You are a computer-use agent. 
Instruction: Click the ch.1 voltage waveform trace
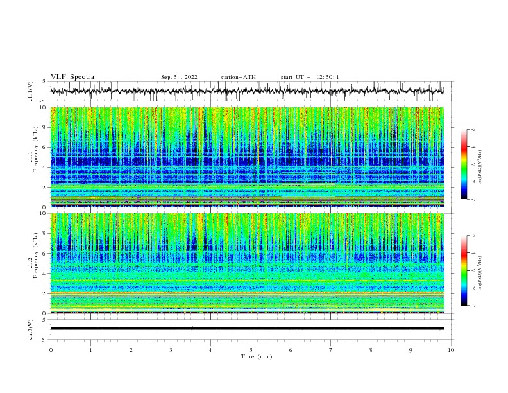pos(247,91)
